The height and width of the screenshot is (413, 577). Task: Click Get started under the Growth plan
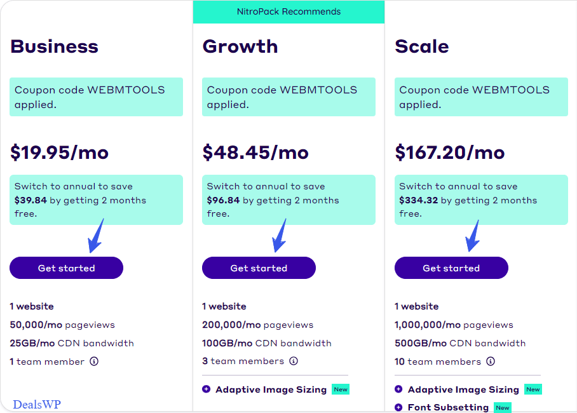pos(259,268)
